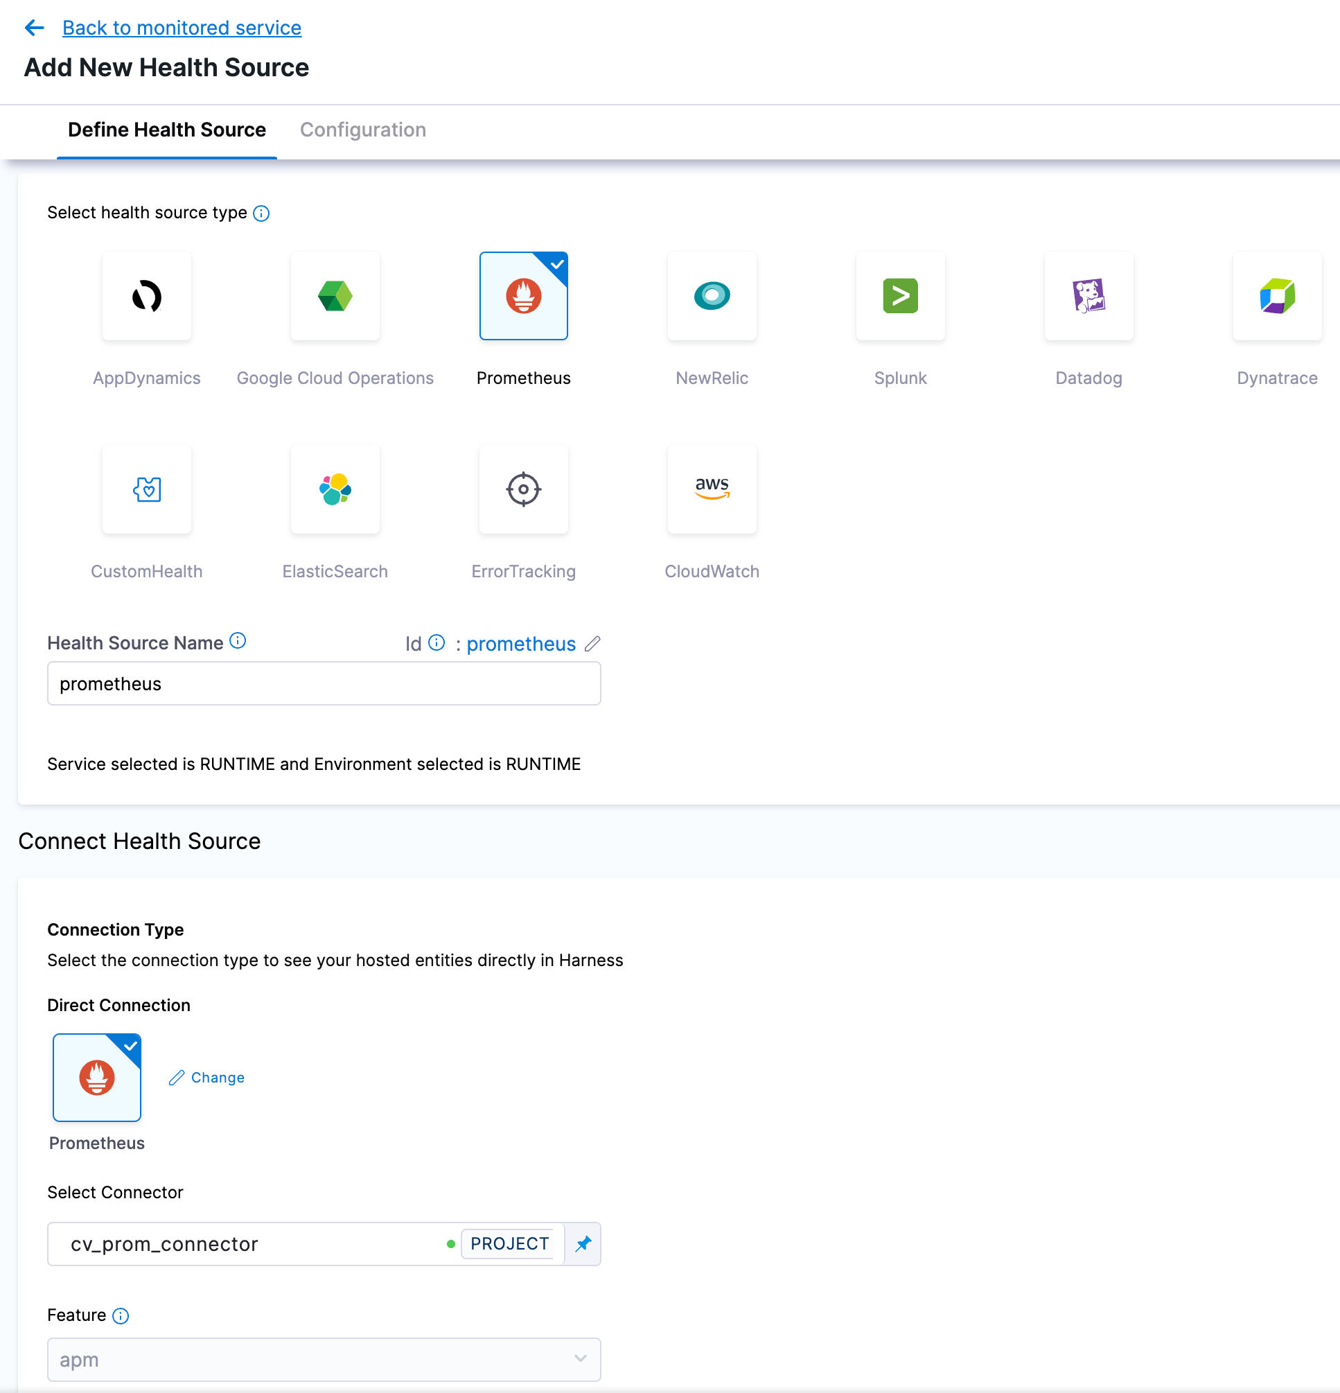
Task: Choose the Datadog health source card
Action: 1088,296
